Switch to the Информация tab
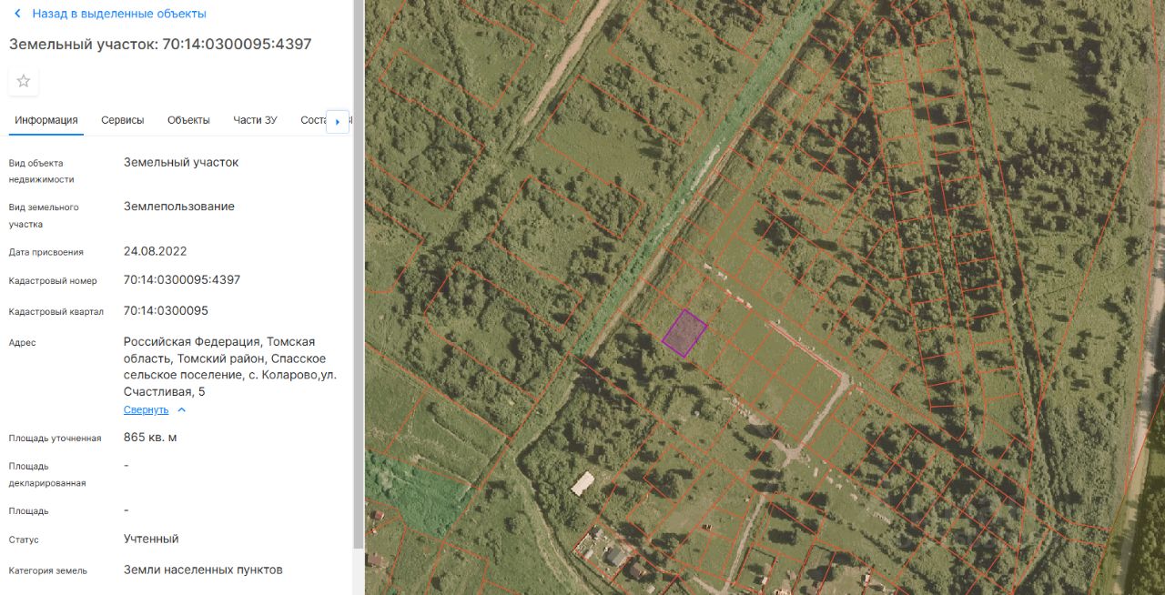The image size is (1165, 595). point(46,120)
